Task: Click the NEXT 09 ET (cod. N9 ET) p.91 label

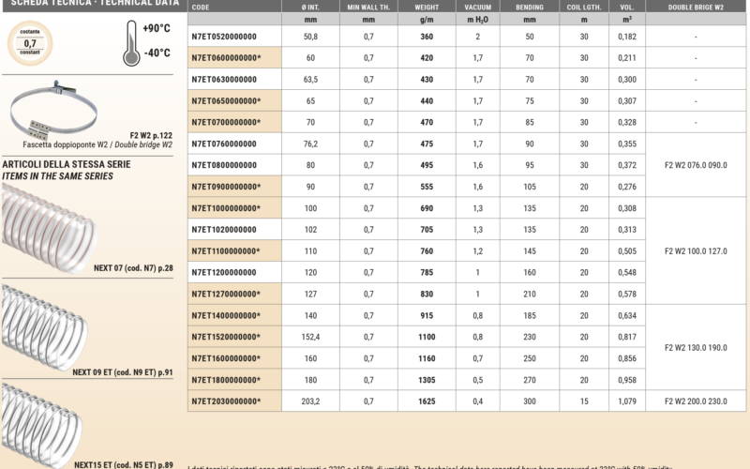Action: 123,372
